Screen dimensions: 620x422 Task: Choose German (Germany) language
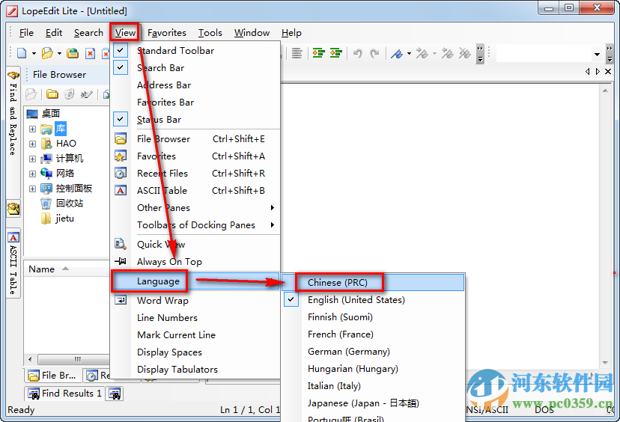(374, 352)
